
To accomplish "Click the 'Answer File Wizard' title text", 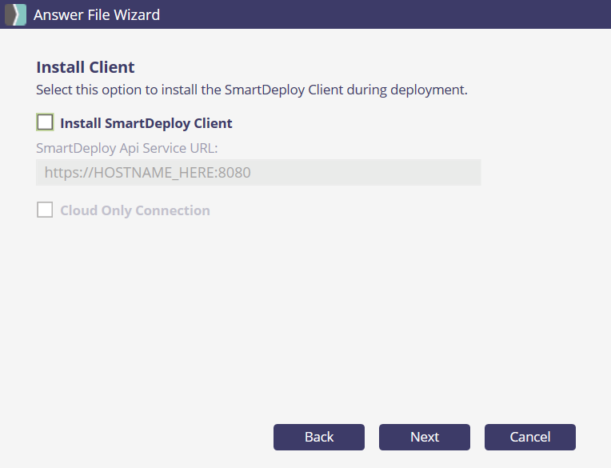I will [96, 14].
